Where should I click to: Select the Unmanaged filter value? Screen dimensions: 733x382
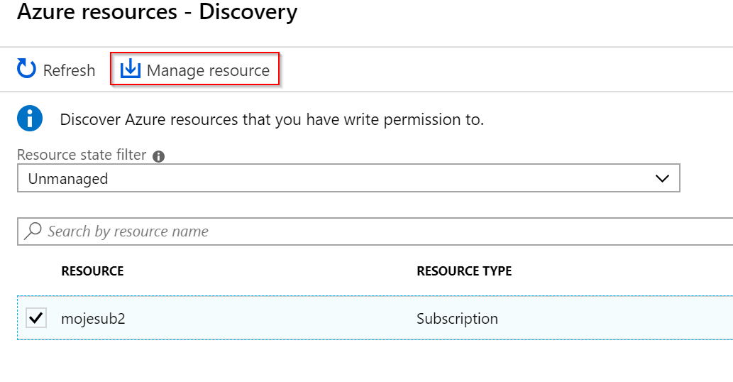tap(68, 179)
